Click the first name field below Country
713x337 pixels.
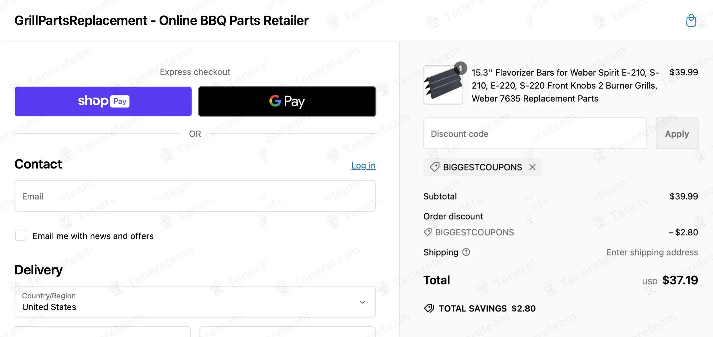(103, 332)
